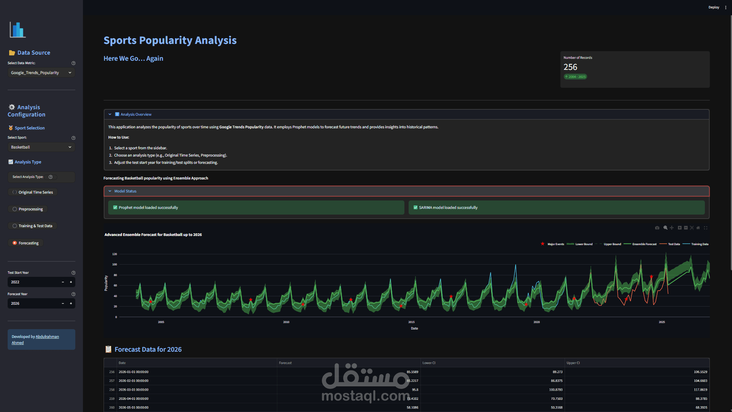Open the three-dot main menu
Image resolution: width=732 pixels, height=412 pixels.
coord(726,7)
